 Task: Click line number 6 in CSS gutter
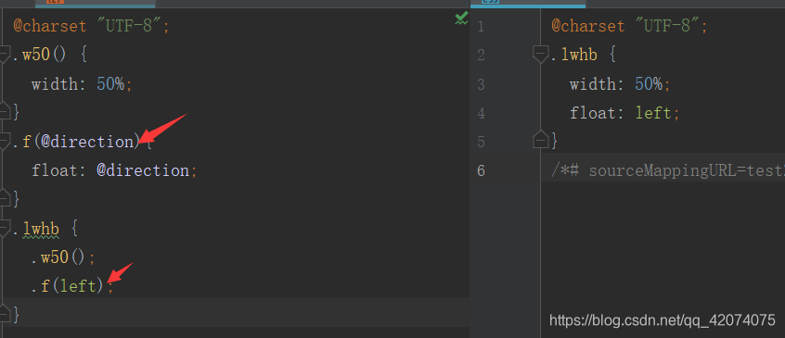coord(481,170)
